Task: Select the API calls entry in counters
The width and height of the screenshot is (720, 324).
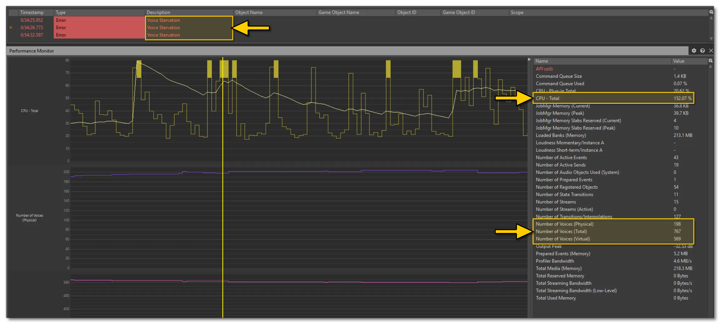Action: (545, 69)
